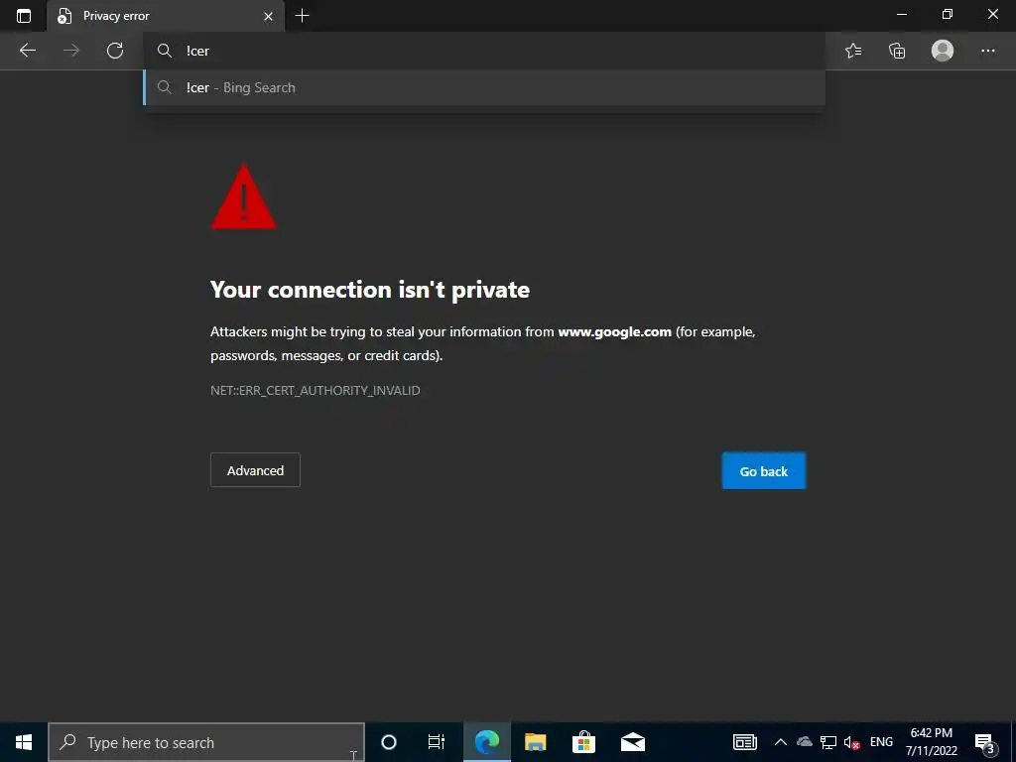The height and width of the screenshot is (762, 1016).
Task: Minimize the Edge browser window
Action: click(902, 14)
